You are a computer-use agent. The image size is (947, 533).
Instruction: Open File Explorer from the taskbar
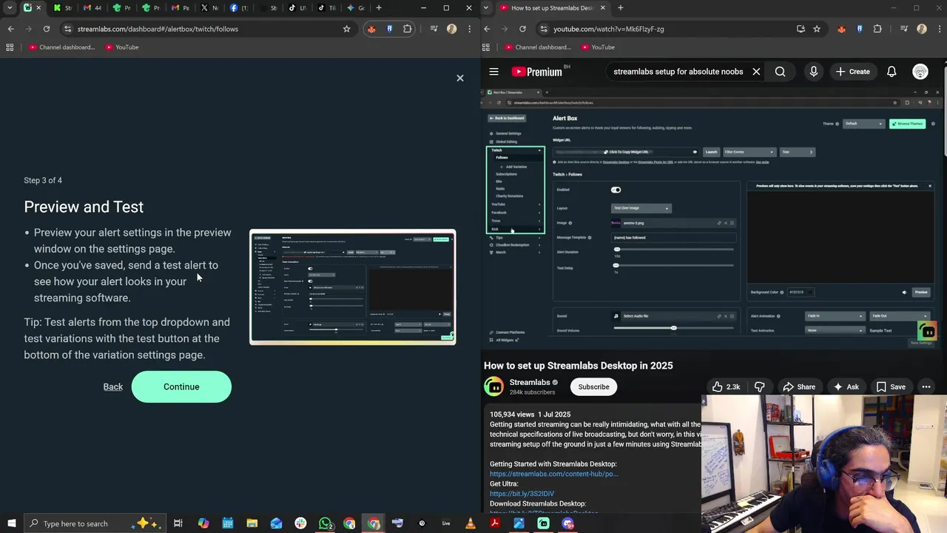click(x=252, y=523)
